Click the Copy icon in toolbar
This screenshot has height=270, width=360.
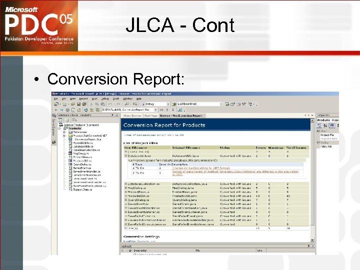click(x=97, y=104)
